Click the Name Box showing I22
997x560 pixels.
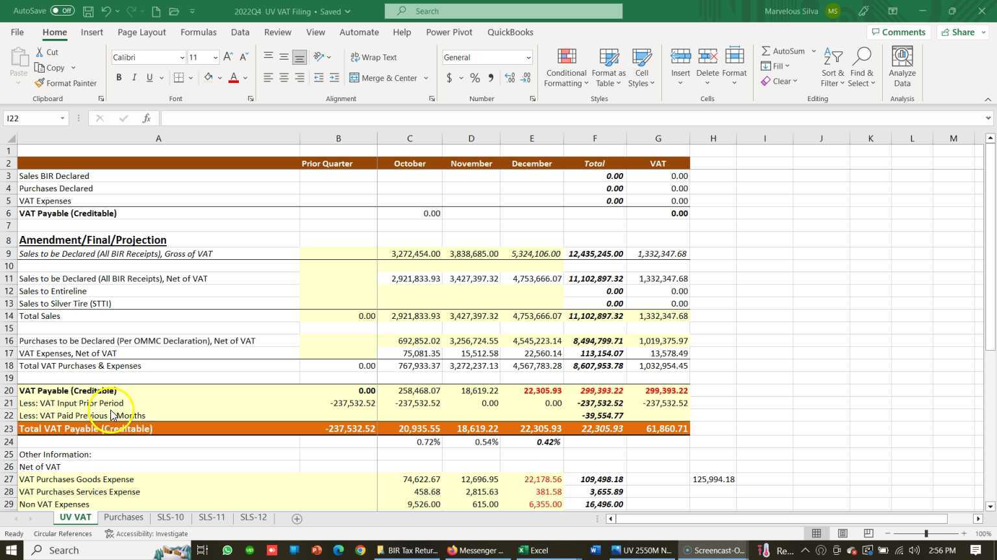click(x=32, y=118)
